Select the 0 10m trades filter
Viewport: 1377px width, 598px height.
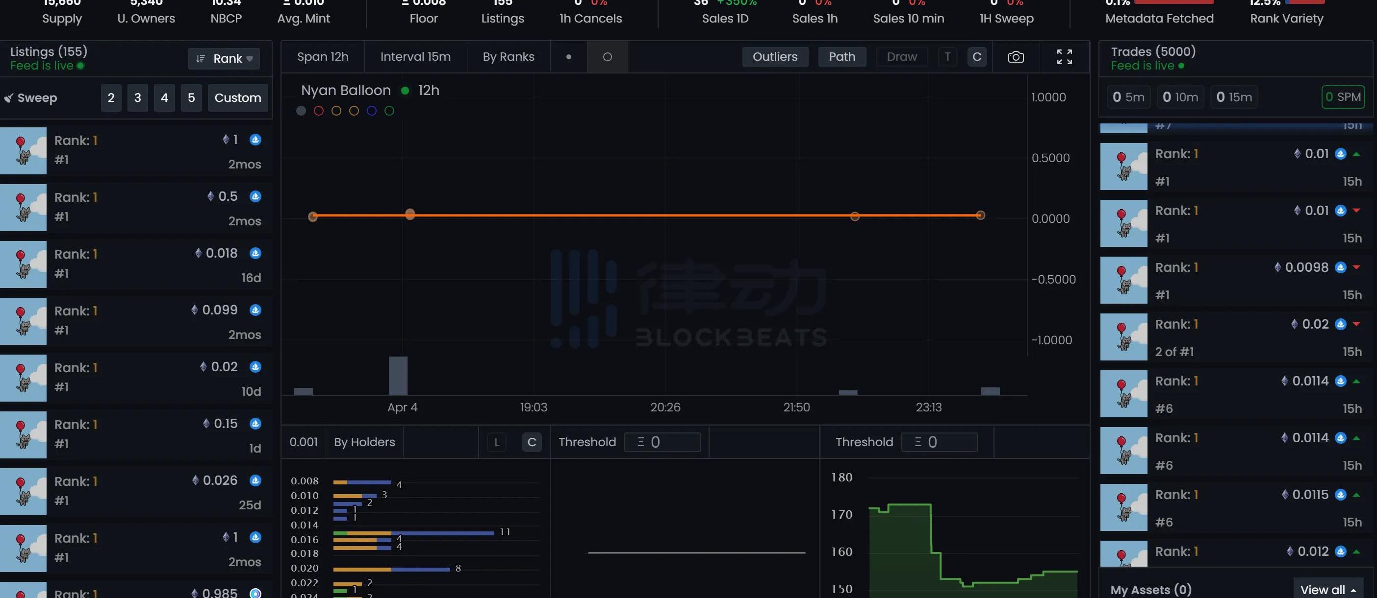tap(1180, 97)
